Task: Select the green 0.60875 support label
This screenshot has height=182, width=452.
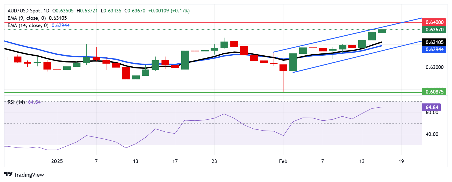Action: pos(434,92)
